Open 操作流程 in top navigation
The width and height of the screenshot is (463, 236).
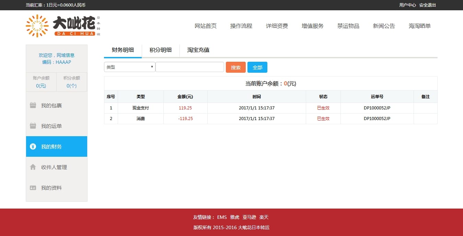[x=241, y=26]
